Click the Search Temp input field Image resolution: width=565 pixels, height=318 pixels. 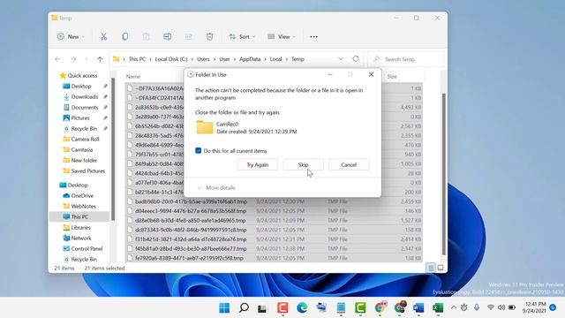(406, 59)
